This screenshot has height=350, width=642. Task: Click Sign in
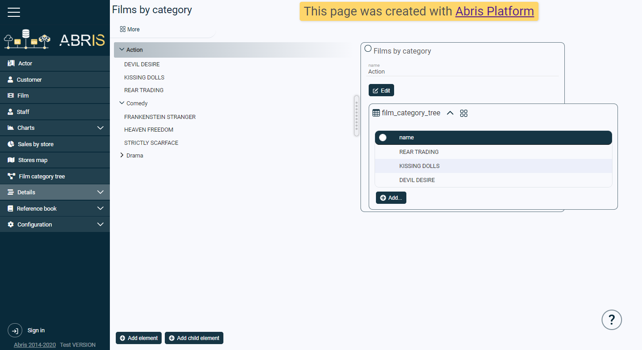pyautogui.click(x=36, y=330)
